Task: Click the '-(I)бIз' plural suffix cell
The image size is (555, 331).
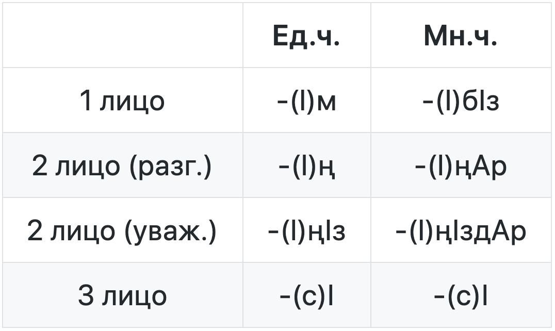Action: (x=460, y=101)
